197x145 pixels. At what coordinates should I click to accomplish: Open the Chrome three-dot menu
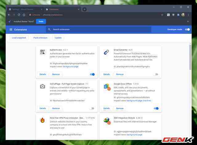(188, 15)
